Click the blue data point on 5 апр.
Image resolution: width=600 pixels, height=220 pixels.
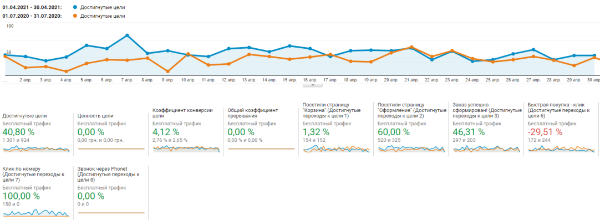click(x=87, y=45)
